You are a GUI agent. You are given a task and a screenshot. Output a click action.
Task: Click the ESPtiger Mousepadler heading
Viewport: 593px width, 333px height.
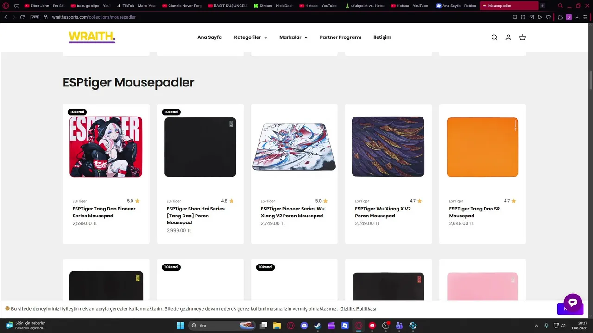[x=128, y=82]
